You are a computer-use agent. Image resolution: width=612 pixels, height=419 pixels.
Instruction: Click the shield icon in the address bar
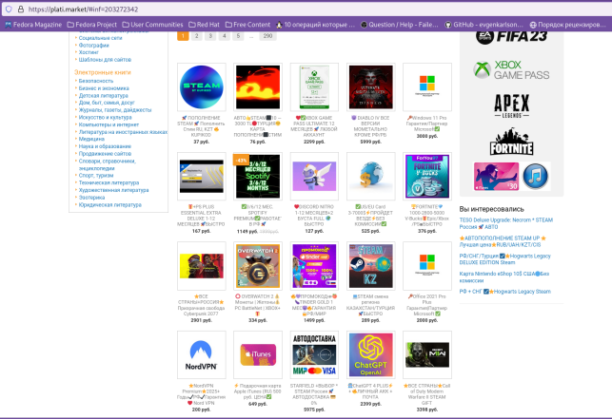[9, 9]
